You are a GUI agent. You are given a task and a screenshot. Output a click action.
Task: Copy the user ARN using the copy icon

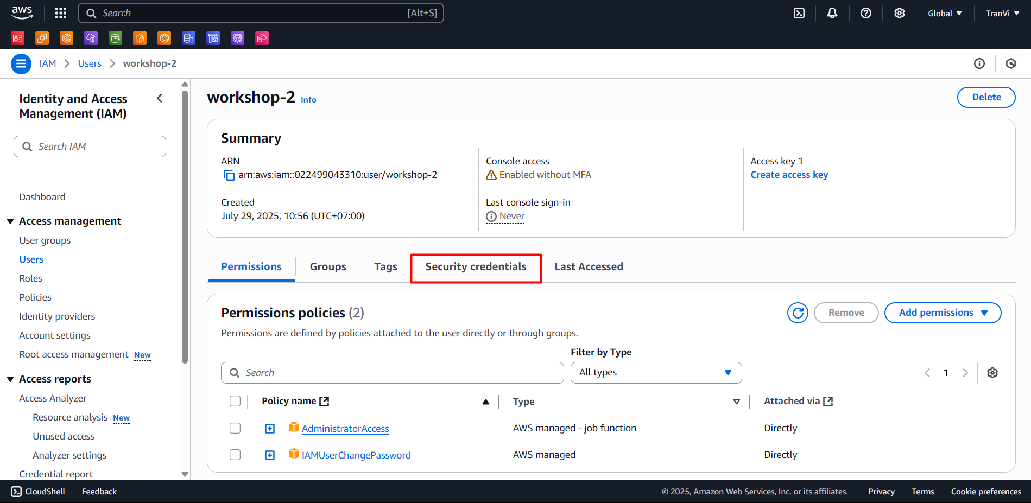228,175
